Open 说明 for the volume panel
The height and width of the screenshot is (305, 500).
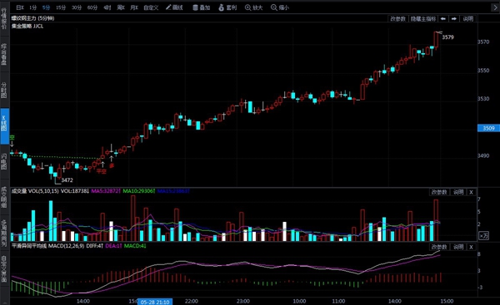458,192
